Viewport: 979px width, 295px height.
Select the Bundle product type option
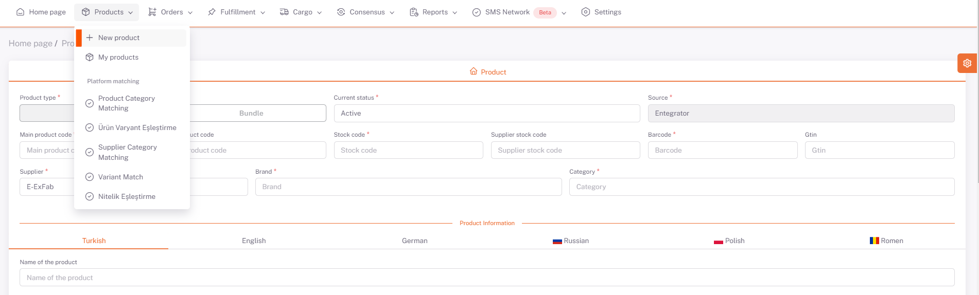(251, 113)
